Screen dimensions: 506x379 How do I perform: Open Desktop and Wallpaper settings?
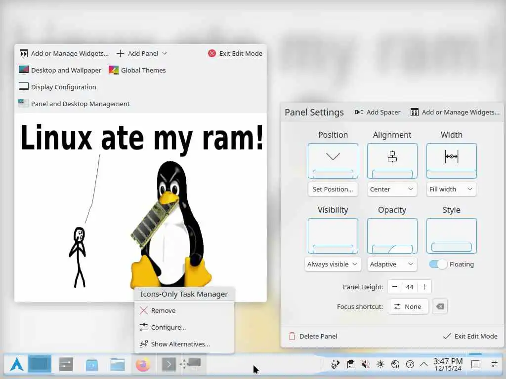point(60,70)
